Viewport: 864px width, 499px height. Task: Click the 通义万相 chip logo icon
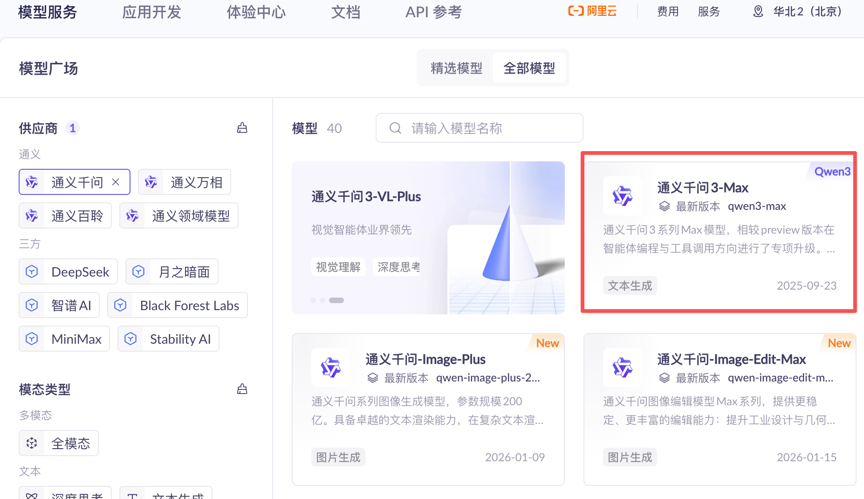pyautogui.click(x=151, y=182)
